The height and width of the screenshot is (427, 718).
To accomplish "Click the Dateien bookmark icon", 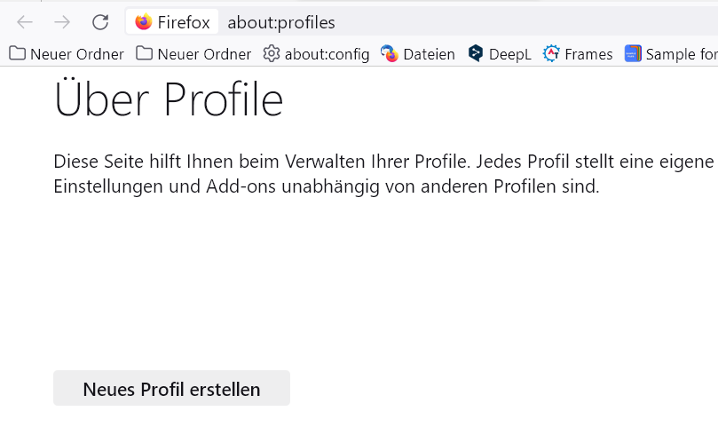I will tap(390, 54).
